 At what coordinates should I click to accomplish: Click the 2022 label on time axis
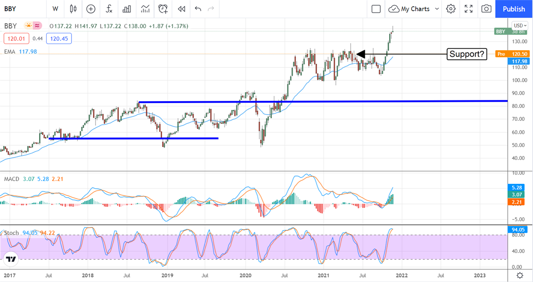pos(402,275)
